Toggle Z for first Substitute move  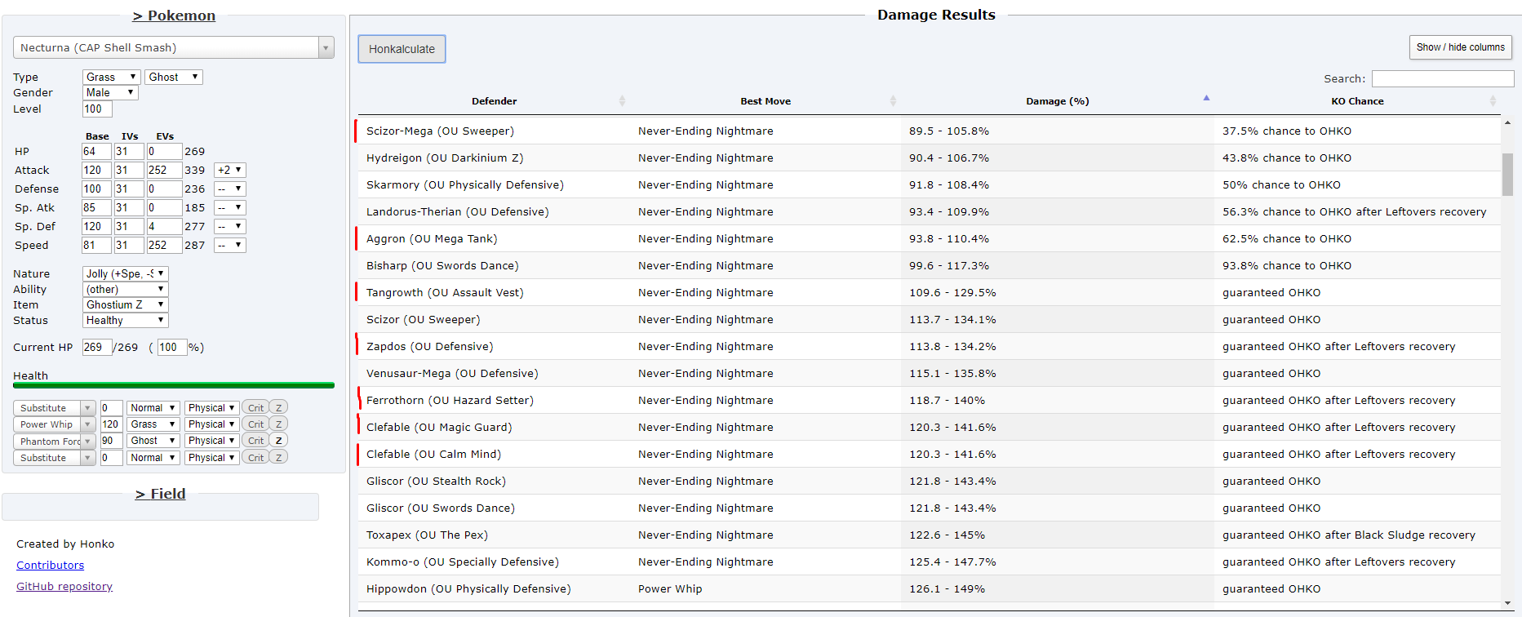tap(278, 408)
